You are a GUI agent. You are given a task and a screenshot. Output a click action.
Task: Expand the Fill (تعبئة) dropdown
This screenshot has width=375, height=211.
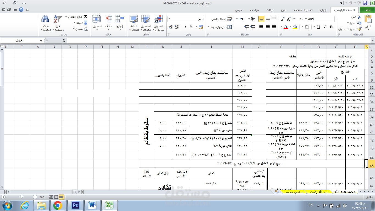pyautogui.click(x=74, y=23)
